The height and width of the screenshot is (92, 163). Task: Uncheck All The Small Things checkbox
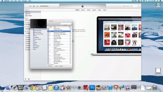pos(48,44)
